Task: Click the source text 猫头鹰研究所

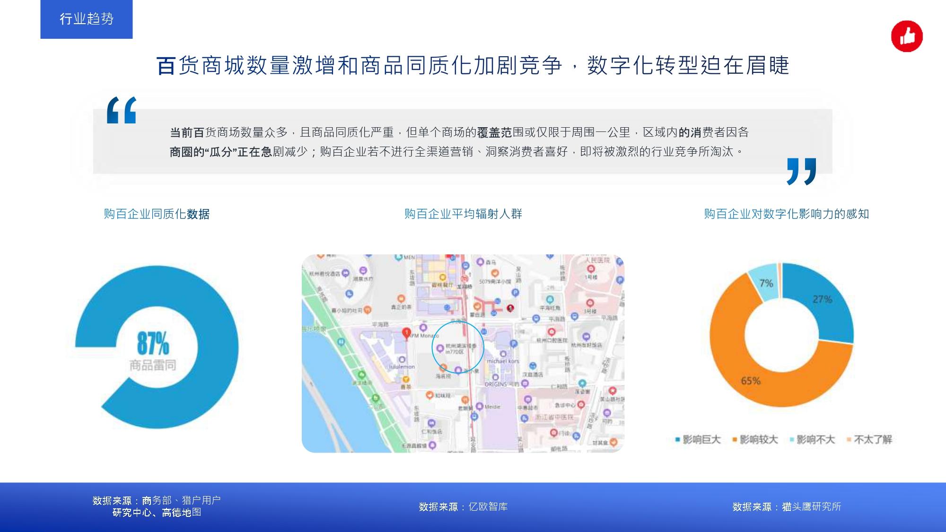Action: tap(812, 507)
